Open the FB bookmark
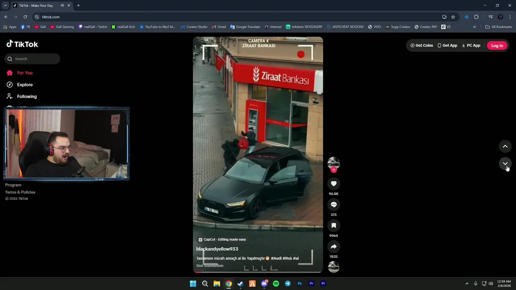Viewport: 516px width, 290px height. 25,27
